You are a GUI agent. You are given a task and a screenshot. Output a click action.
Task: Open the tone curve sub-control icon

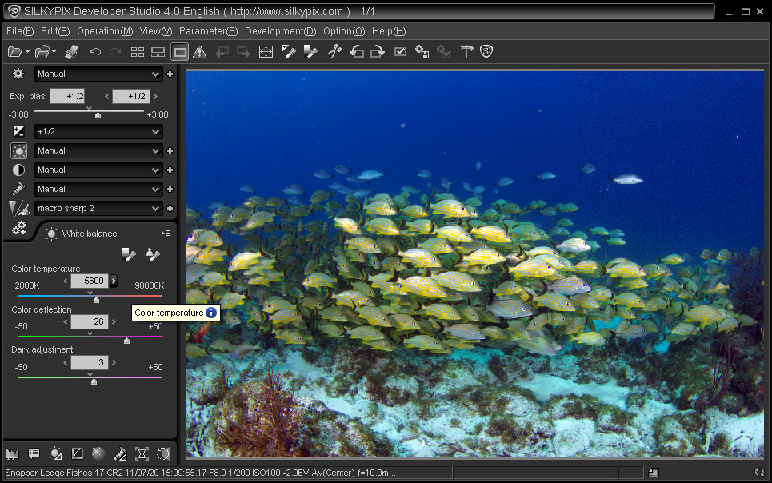[77, 453]
